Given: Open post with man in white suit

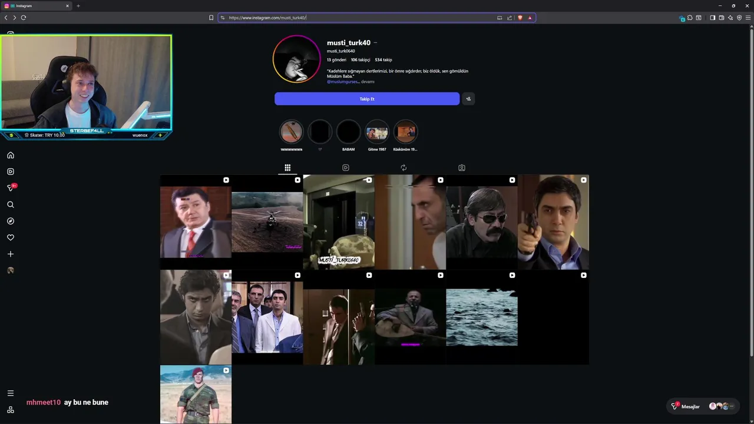Looking at the screenshot, I should (x=267, y=317).
